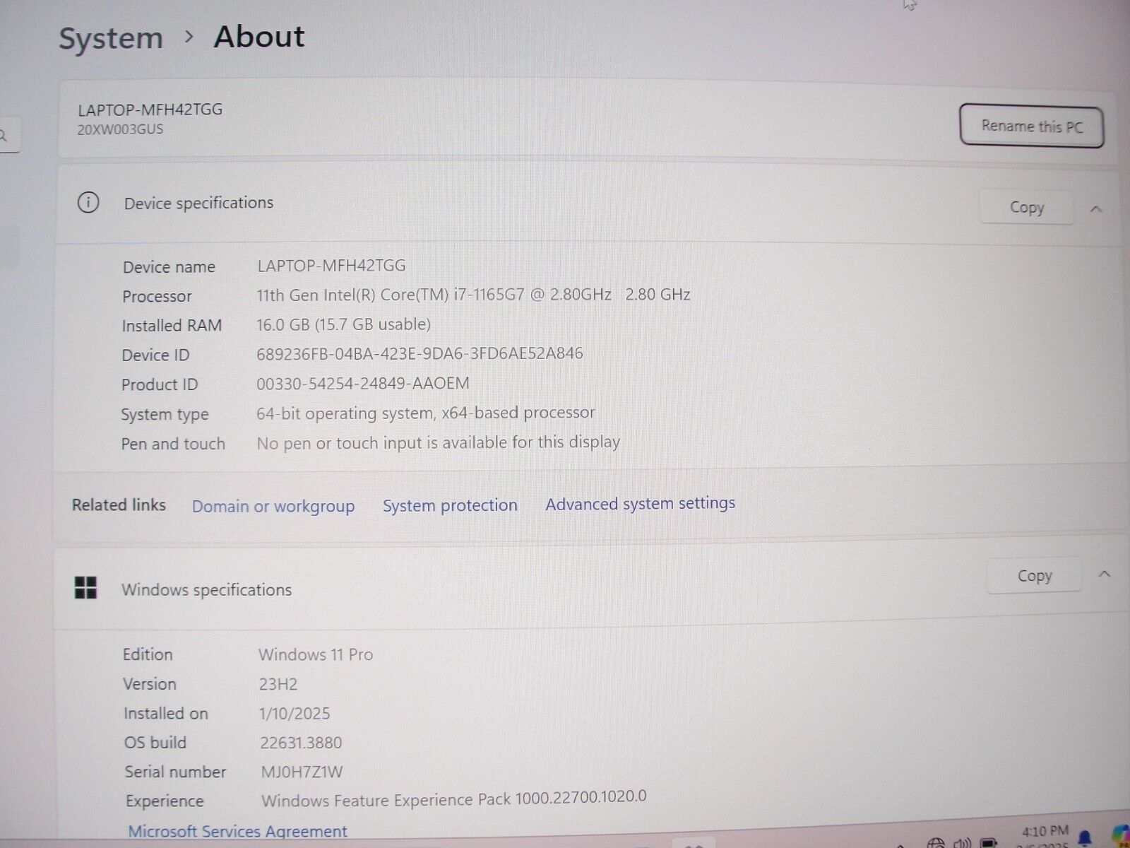Click the Processor label

pos(157,297)
